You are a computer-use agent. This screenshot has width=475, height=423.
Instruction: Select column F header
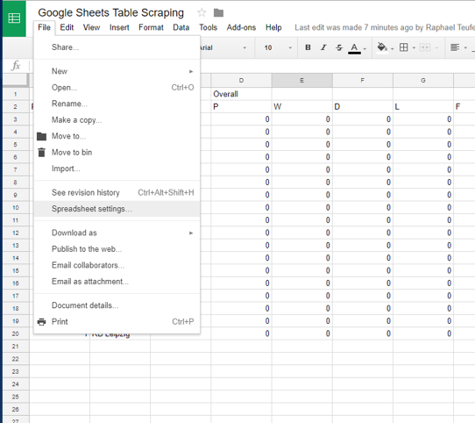coord(362,81)
